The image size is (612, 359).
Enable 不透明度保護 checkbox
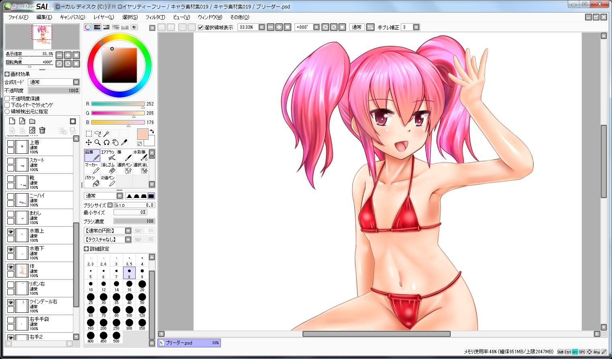pyautogui.click(x=7, y=98)
